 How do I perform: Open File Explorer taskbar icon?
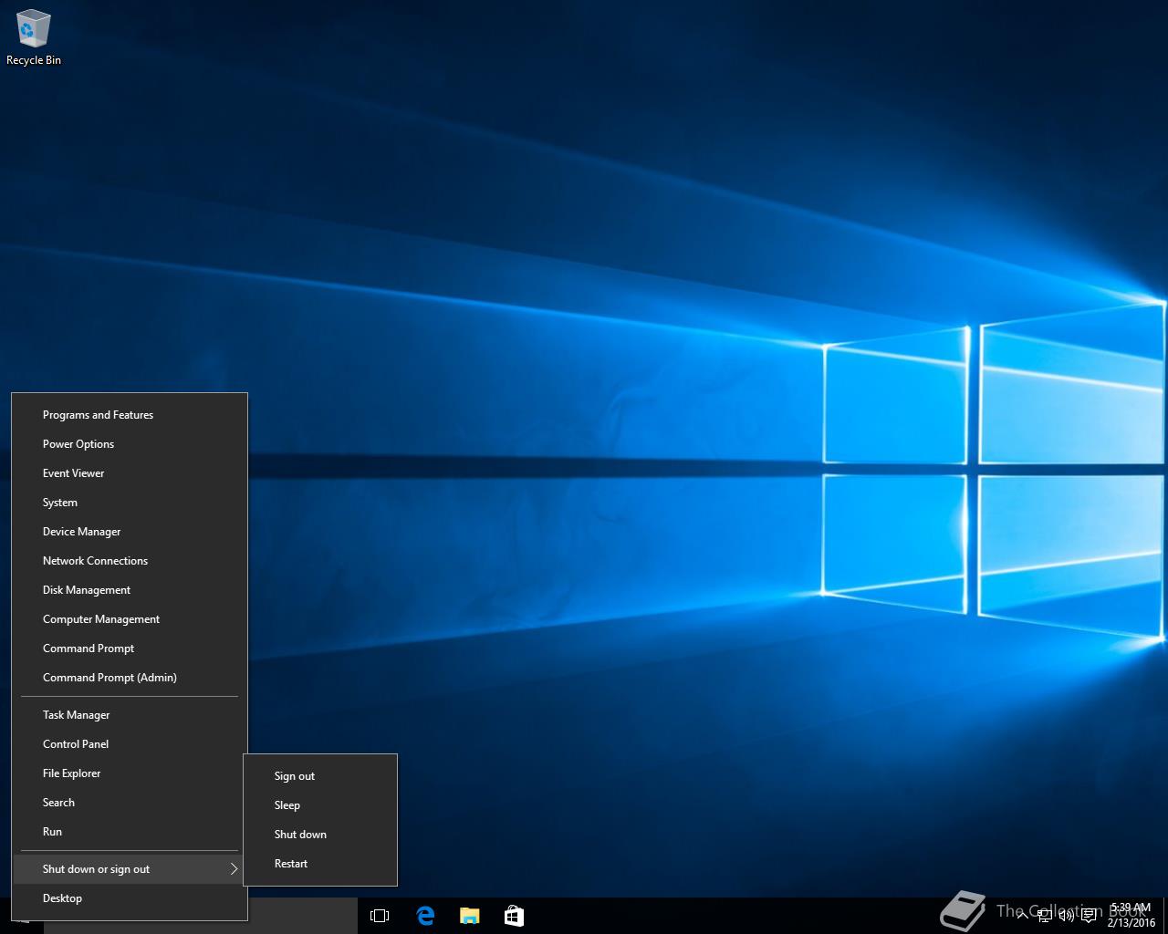click(469, 916)
